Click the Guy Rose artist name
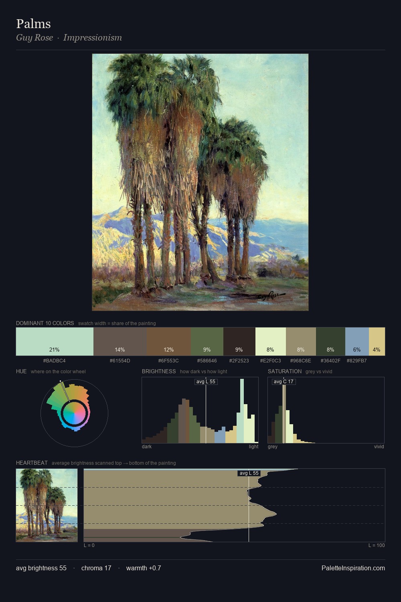 (x=34, y=38)
